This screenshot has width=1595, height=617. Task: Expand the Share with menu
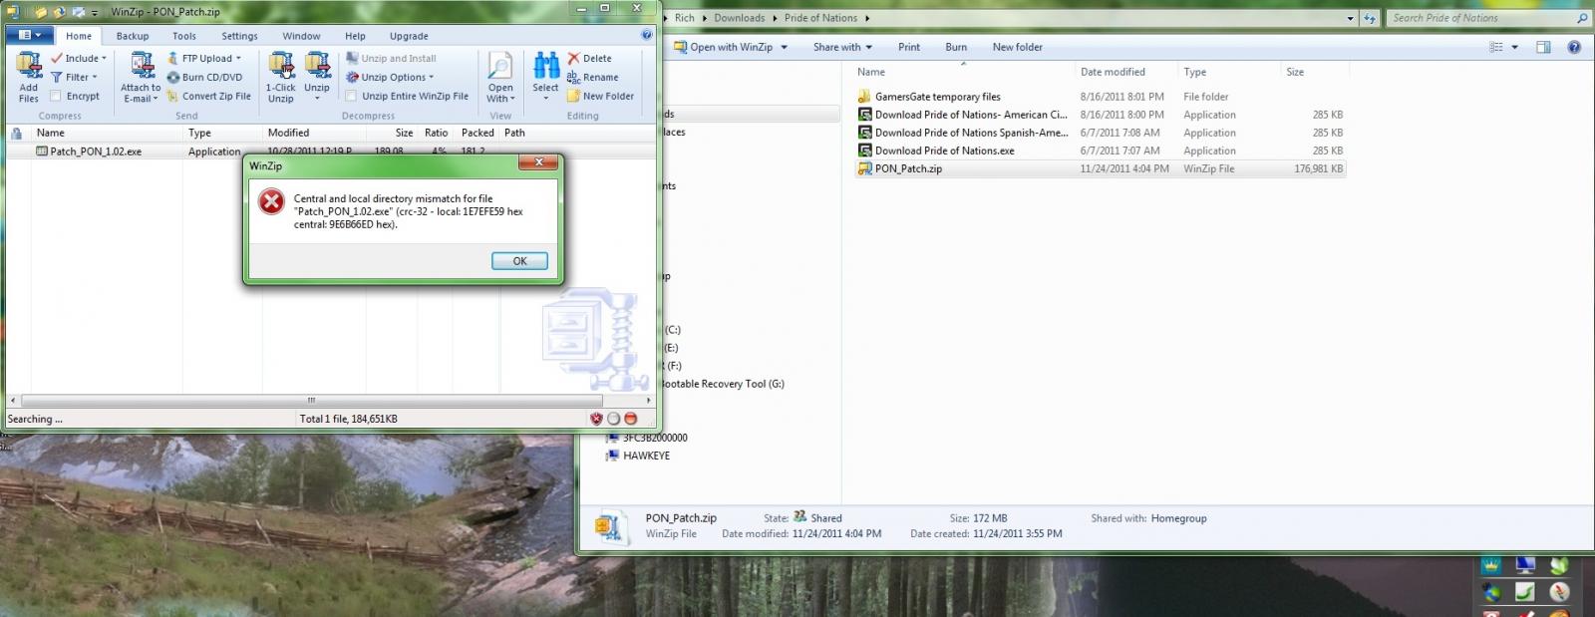pyautogui.click(x=842, y=47)
